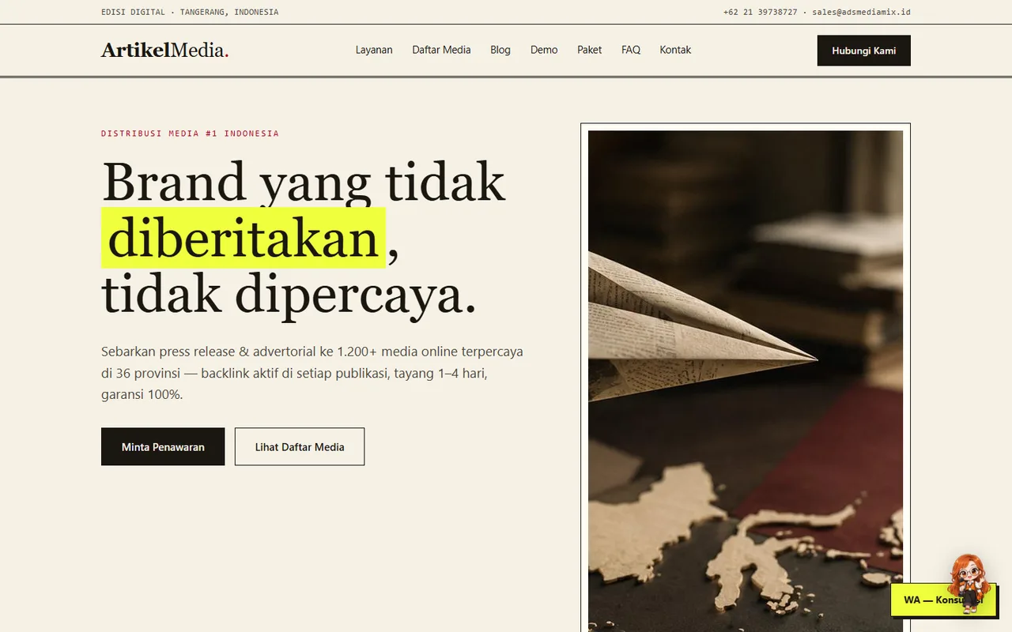This screenshot has width=1012, height=632.
Task: Go to the Kontak nav link
Action: click(x=675, y=50)
